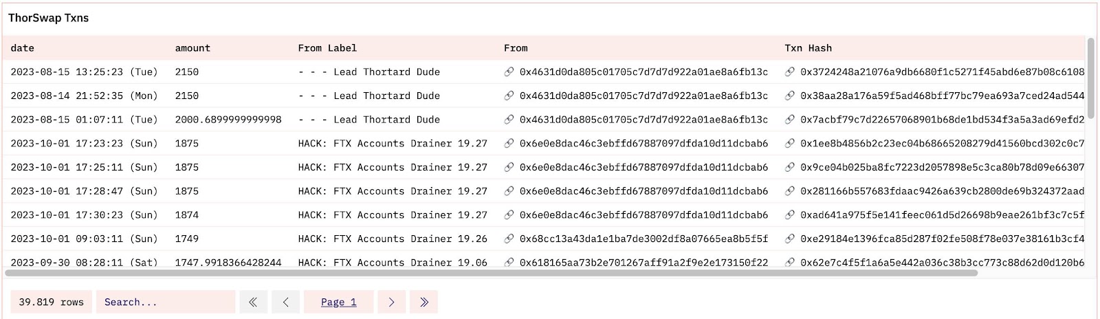This screenshot has height=319, width=1100.
Task: Open link icon beside first 0x4631d0da From address
Action: click(x=509, y=71)
